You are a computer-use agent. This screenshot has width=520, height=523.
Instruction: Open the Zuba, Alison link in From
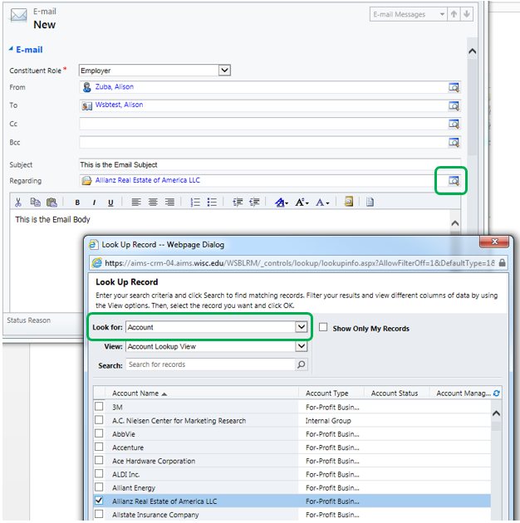point(114,86)
